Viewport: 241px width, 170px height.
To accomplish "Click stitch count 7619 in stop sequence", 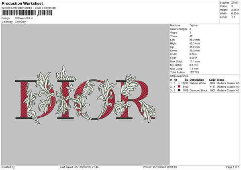I will 186,91.
